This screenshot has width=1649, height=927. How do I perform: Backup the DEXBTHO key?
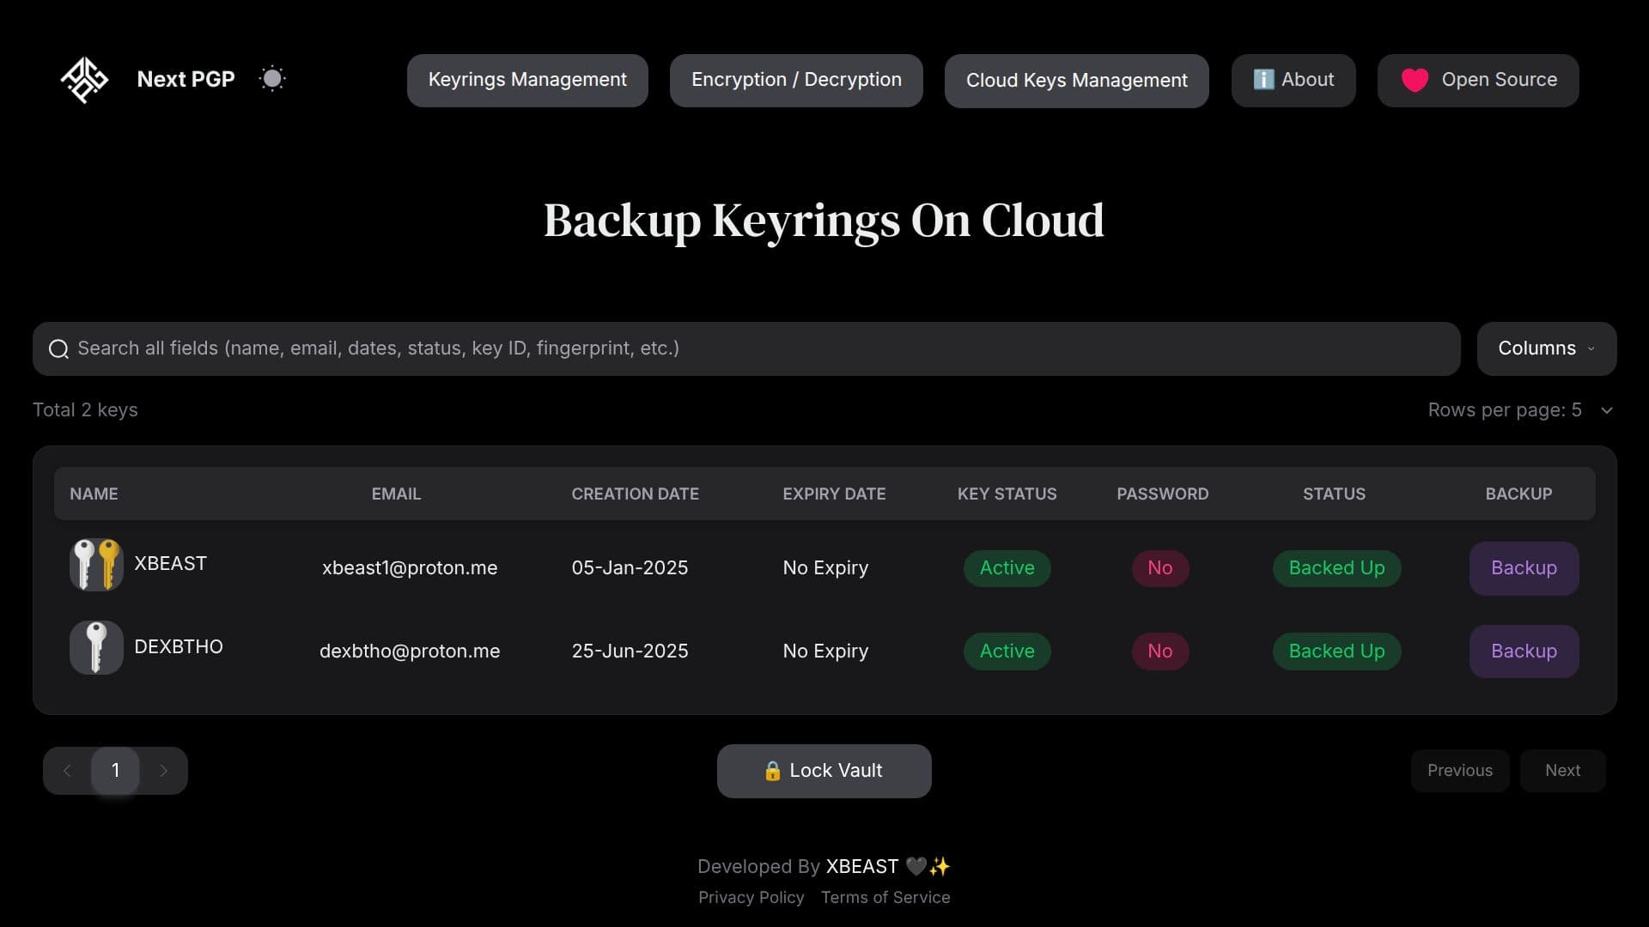tap(1524, 651)
